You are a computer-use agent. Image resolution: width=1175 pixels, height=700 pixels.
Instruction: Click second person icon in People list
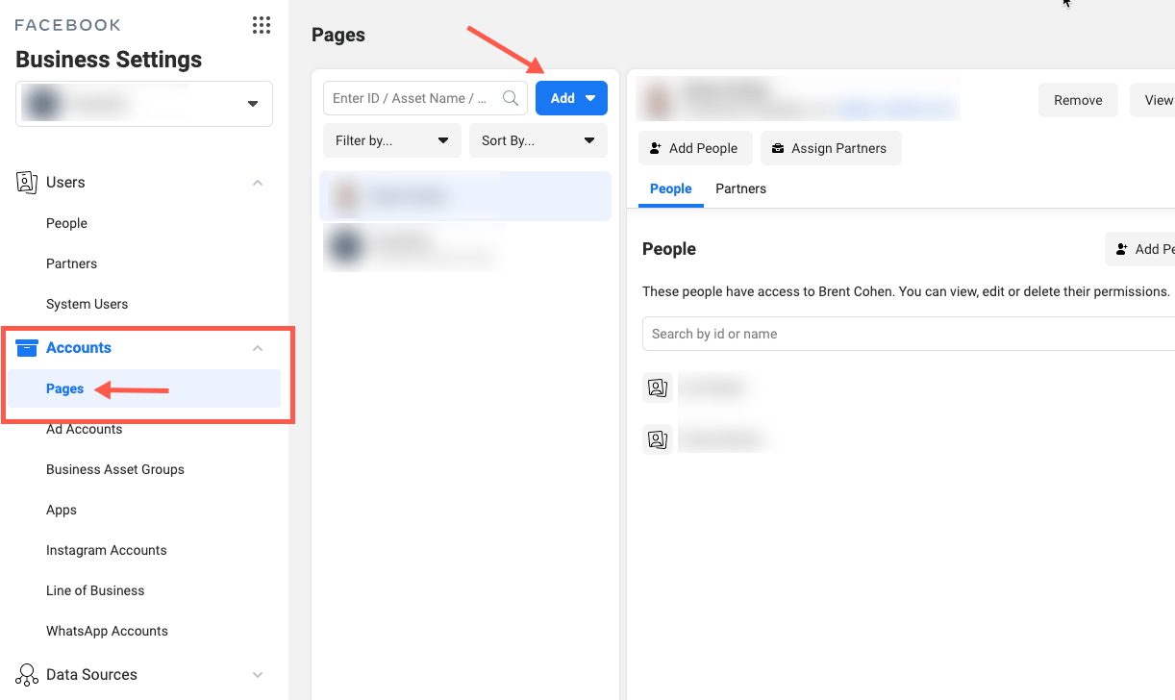[x=657, y=439]
